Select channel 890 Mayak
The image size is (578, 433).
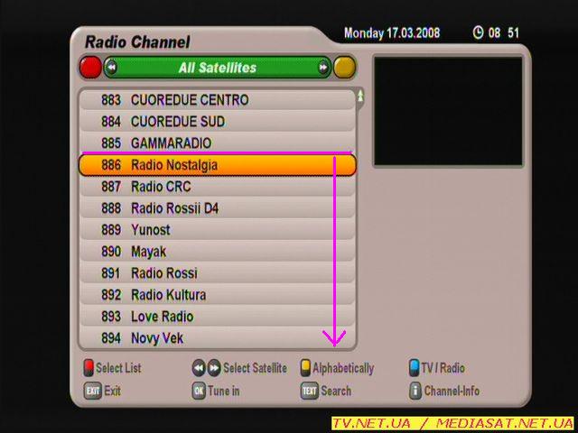(217, 252)
